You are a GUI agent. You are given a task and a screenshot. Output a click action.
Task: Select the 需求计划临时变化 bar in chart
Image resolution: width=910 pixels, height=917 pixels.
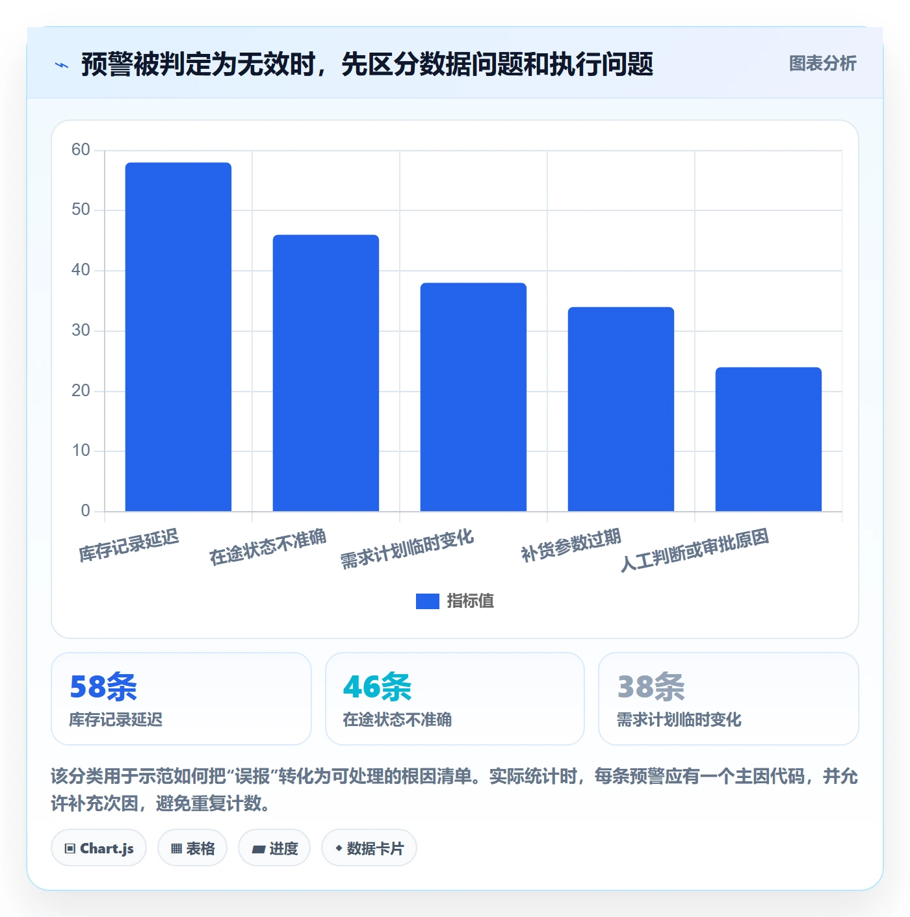click(473, 397)
